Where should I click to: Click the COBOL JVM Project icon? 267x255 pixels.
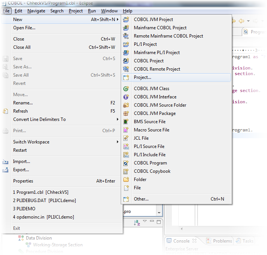126,20
